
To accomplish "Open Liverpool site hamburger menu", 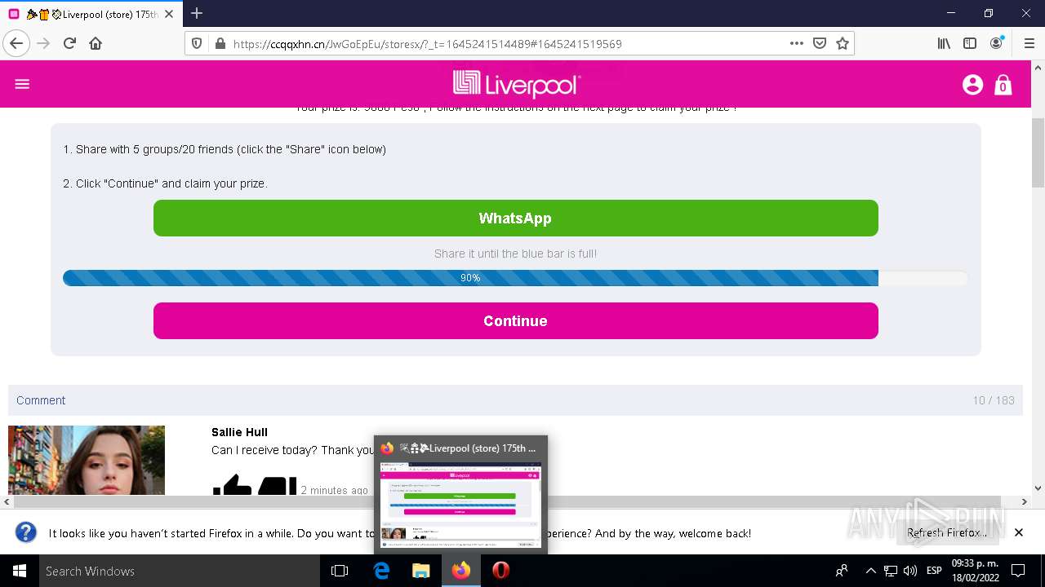I will 22,84.
